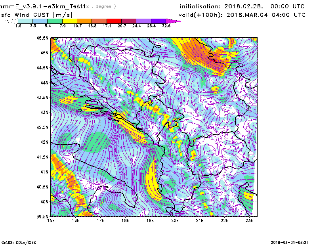
Task: Click the legend value 7.9
Action: [63, 26]
